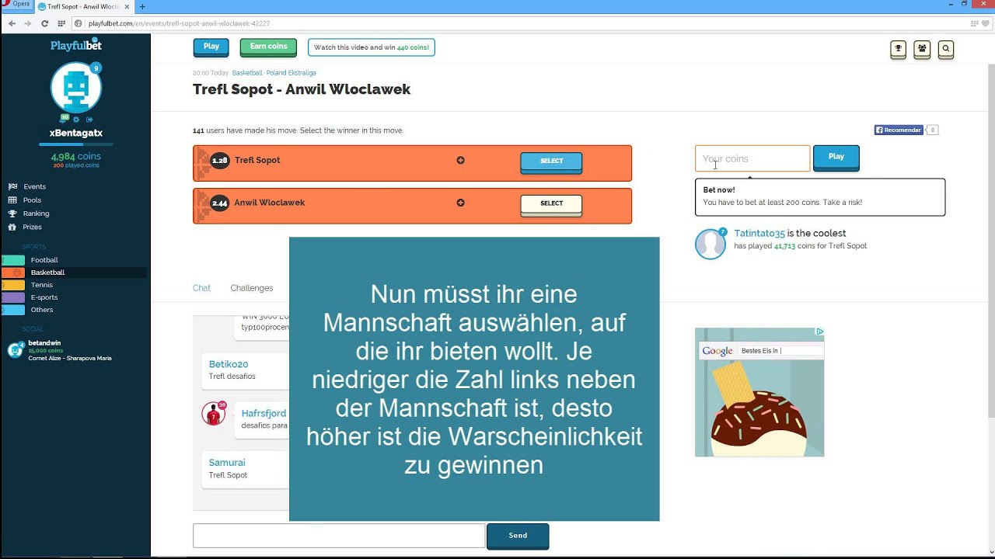Screen dimensions: 995x559
Task: Reload the page
Action: (44, 23)
